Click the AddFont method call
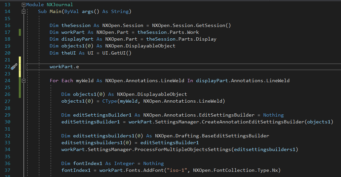The width and height of the screenshot is (341, 177). click(153, 170)
